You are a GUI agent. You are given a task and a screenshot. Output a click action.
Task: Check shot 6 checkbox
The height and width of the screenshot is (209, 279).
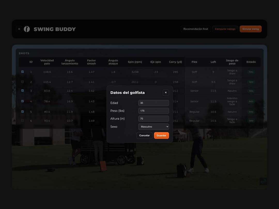[22, 120]
